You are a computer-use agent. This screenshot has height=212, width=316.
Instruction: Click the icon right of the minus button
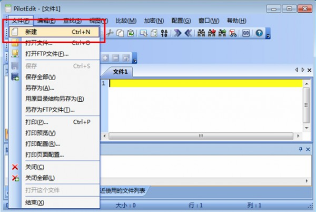point(126,58)
